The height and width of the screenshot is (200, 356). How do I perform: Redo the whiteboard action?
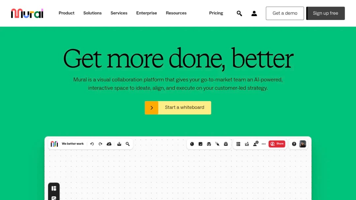pyautogui.click(x=100, y=144)
